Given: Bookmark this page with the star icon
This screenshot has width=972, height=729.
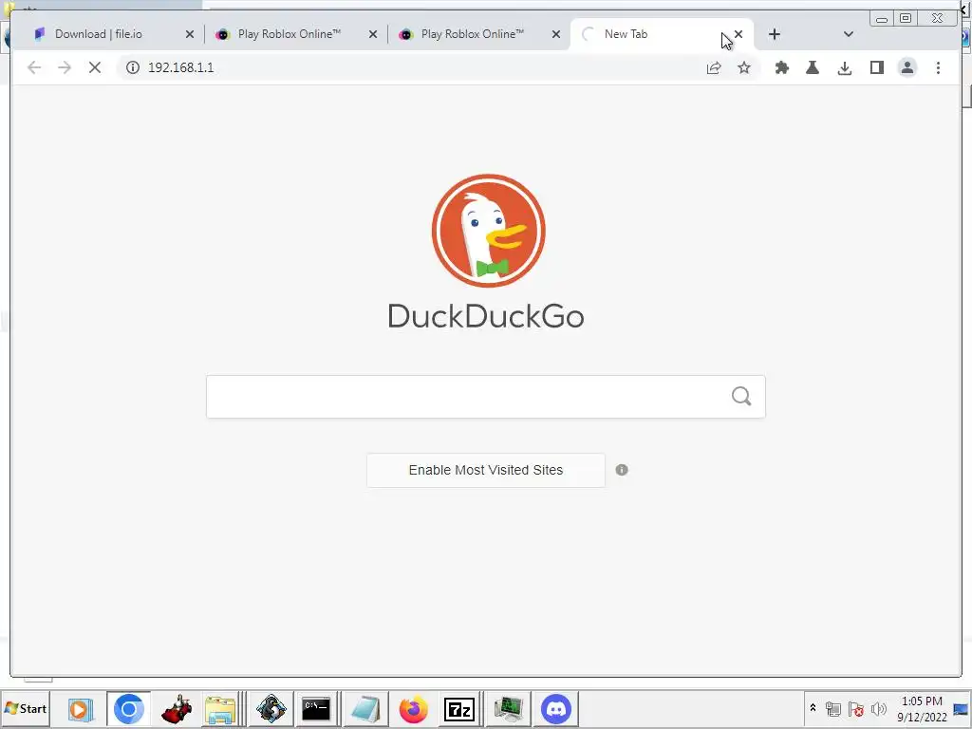Looking at the screenshot, I should coord(744,67).
